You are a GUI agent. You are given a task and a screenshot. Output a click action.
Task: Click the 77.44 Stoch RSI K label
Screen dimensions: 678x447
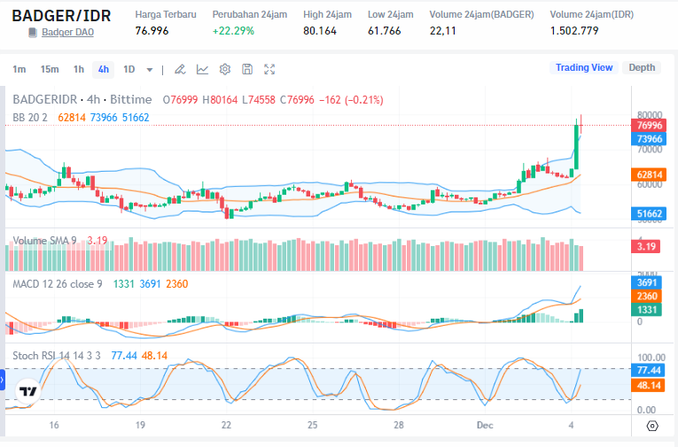point(649,370)
